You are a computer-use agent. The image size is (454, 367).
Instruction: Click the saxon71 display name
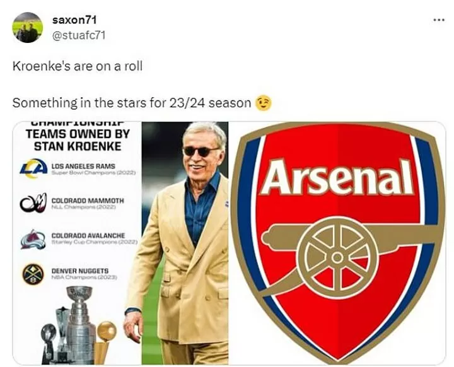(74, 20)
